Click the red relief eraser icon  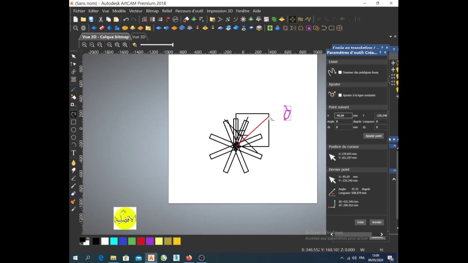[x=102, y=28]
